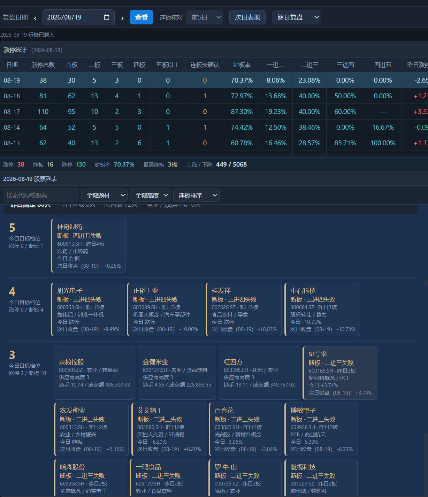Open the 艾艾精工 stock card
The image size is (428, 497).
point(169,429)
